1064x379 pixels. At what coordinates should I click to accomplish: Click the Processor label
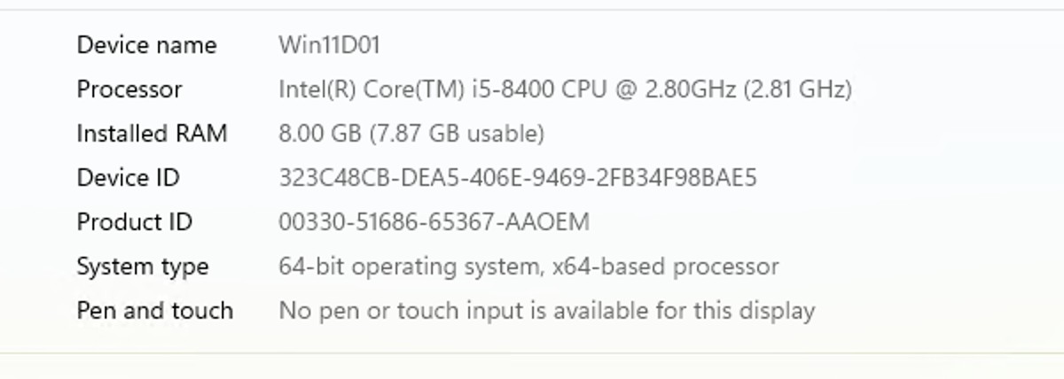click(129, 89)
